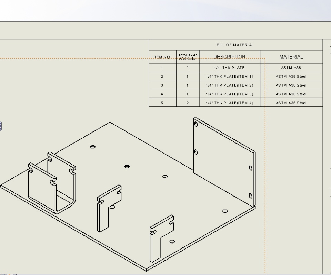Select quantity cell '1' in item 3 row
331x275 pixels.
click(x=188, y=85)
